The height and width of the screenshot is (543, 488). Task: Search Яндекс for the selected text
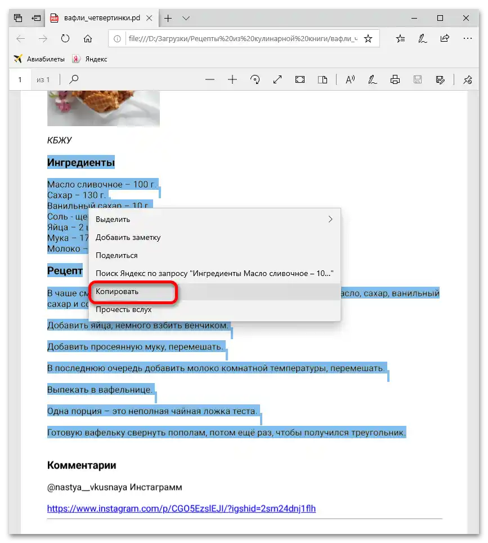pyautogui.click(x=214, y=273)
